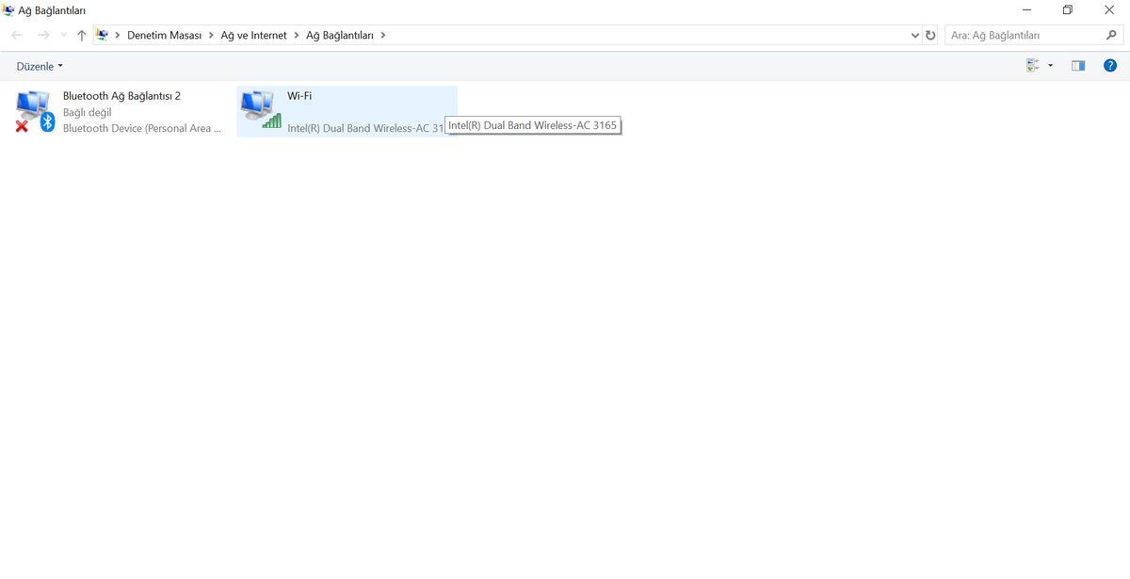This screenshot has height=579, width=1130.
Task: Expand chevron after Ağ ve Internet breadcrumb
Action: pos(297,36)
